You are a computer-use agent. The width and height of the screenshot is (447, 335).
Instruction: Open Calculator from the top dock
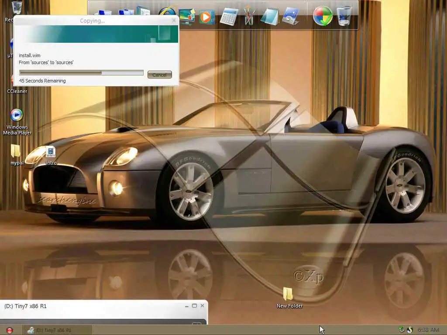click(x=229, y=17)
